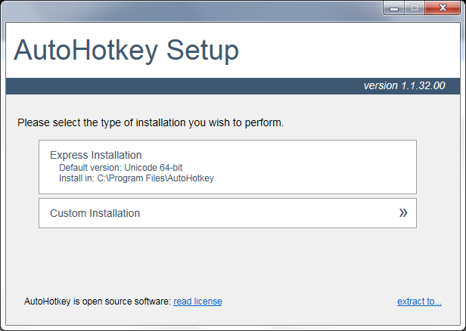Click the disabled maximize window button
The width and height of the screenshot is (466, 331).
415,8
